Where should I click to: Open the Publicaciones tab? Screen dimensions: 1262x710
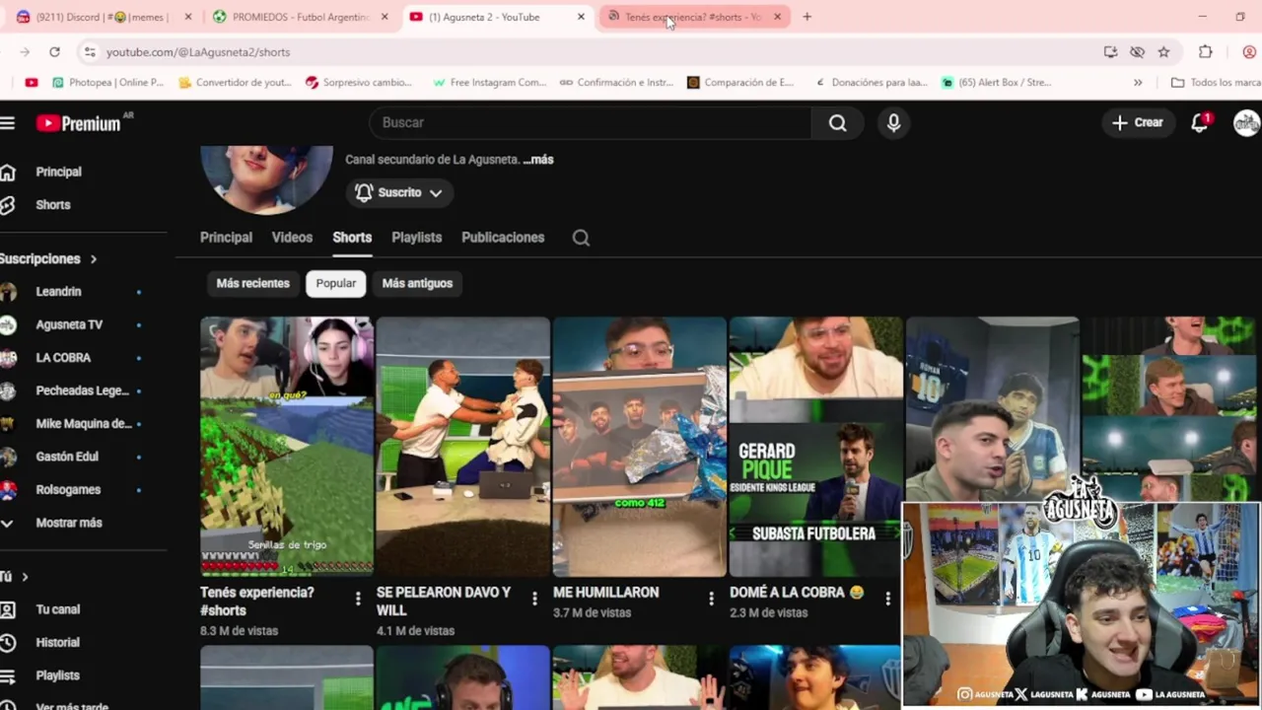503,238
